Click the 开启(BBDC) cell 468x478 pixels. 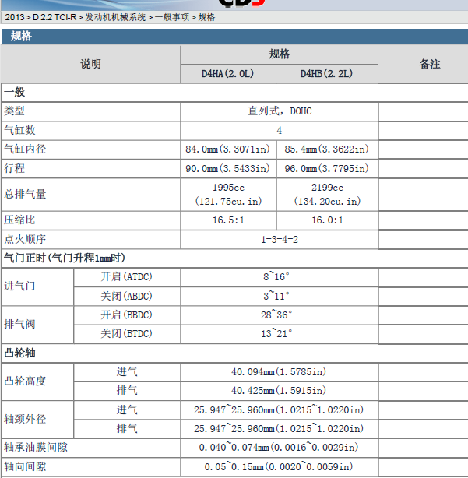[127, 315]
